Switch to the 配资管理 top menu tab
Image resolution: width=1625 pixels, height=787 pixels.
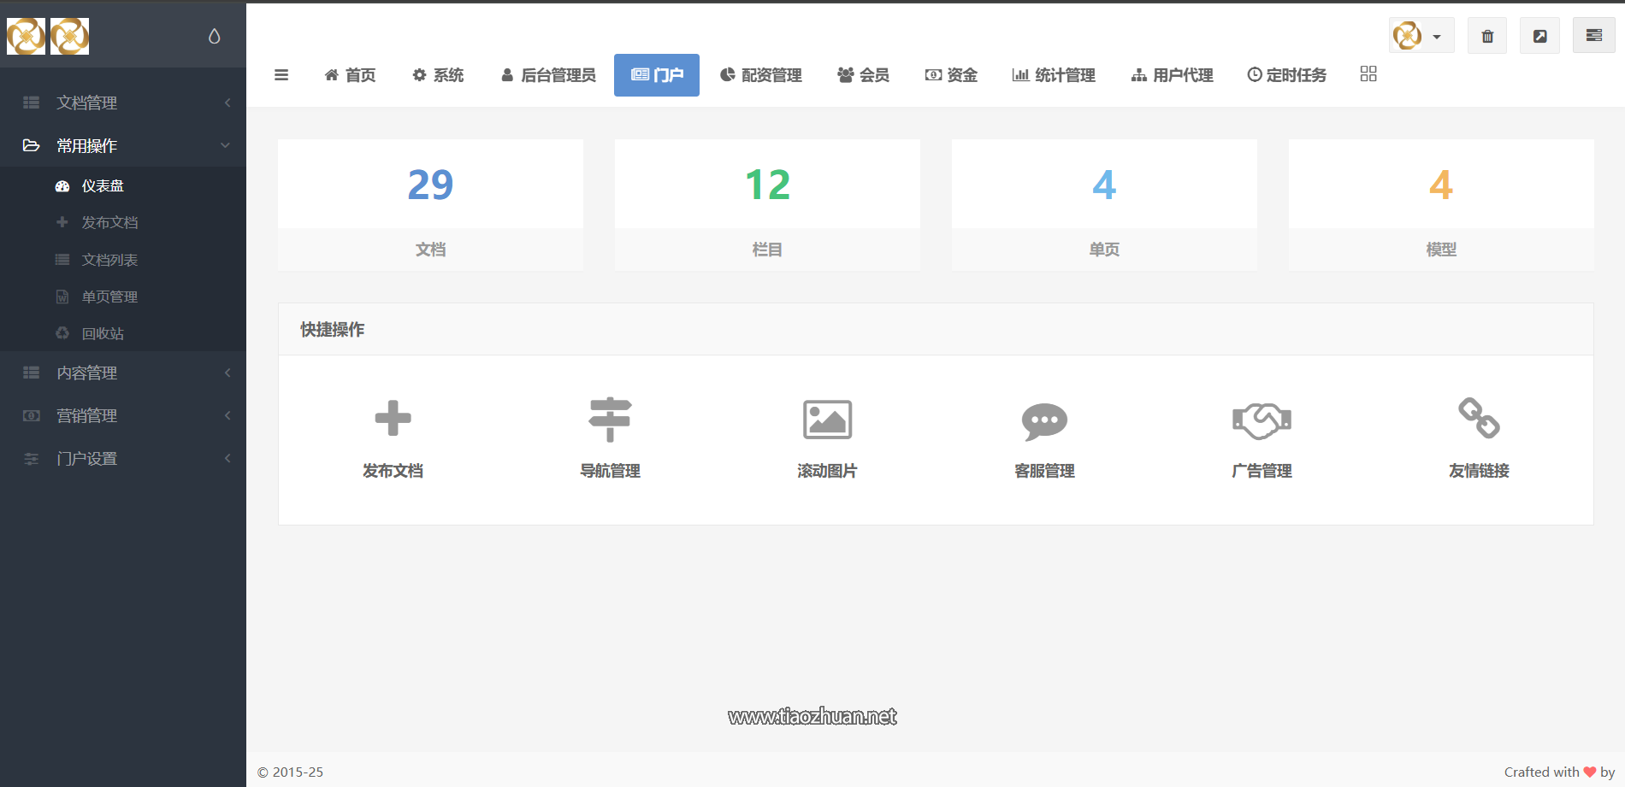(760, 75)
